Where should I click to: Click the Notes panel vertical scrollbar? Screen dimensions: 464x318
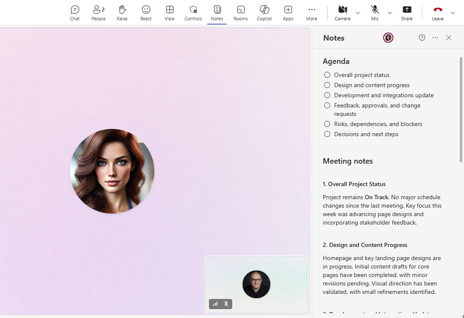461,109
